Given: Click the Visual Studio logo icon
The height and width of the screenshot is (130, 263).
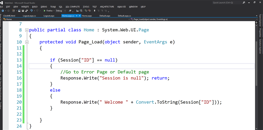Looking at the screenshot, I should [1, 3].
